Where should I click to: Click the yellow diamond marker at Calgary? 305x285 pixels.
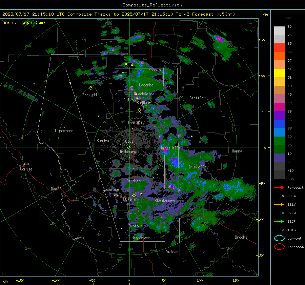point(134,195)
